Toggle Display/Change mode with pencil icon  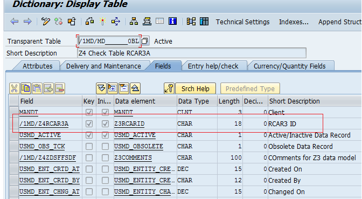point(45,22)
